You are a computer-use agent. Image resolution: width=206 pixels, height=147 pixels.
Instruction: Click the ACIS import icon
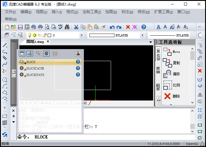[x=27, y=27]
